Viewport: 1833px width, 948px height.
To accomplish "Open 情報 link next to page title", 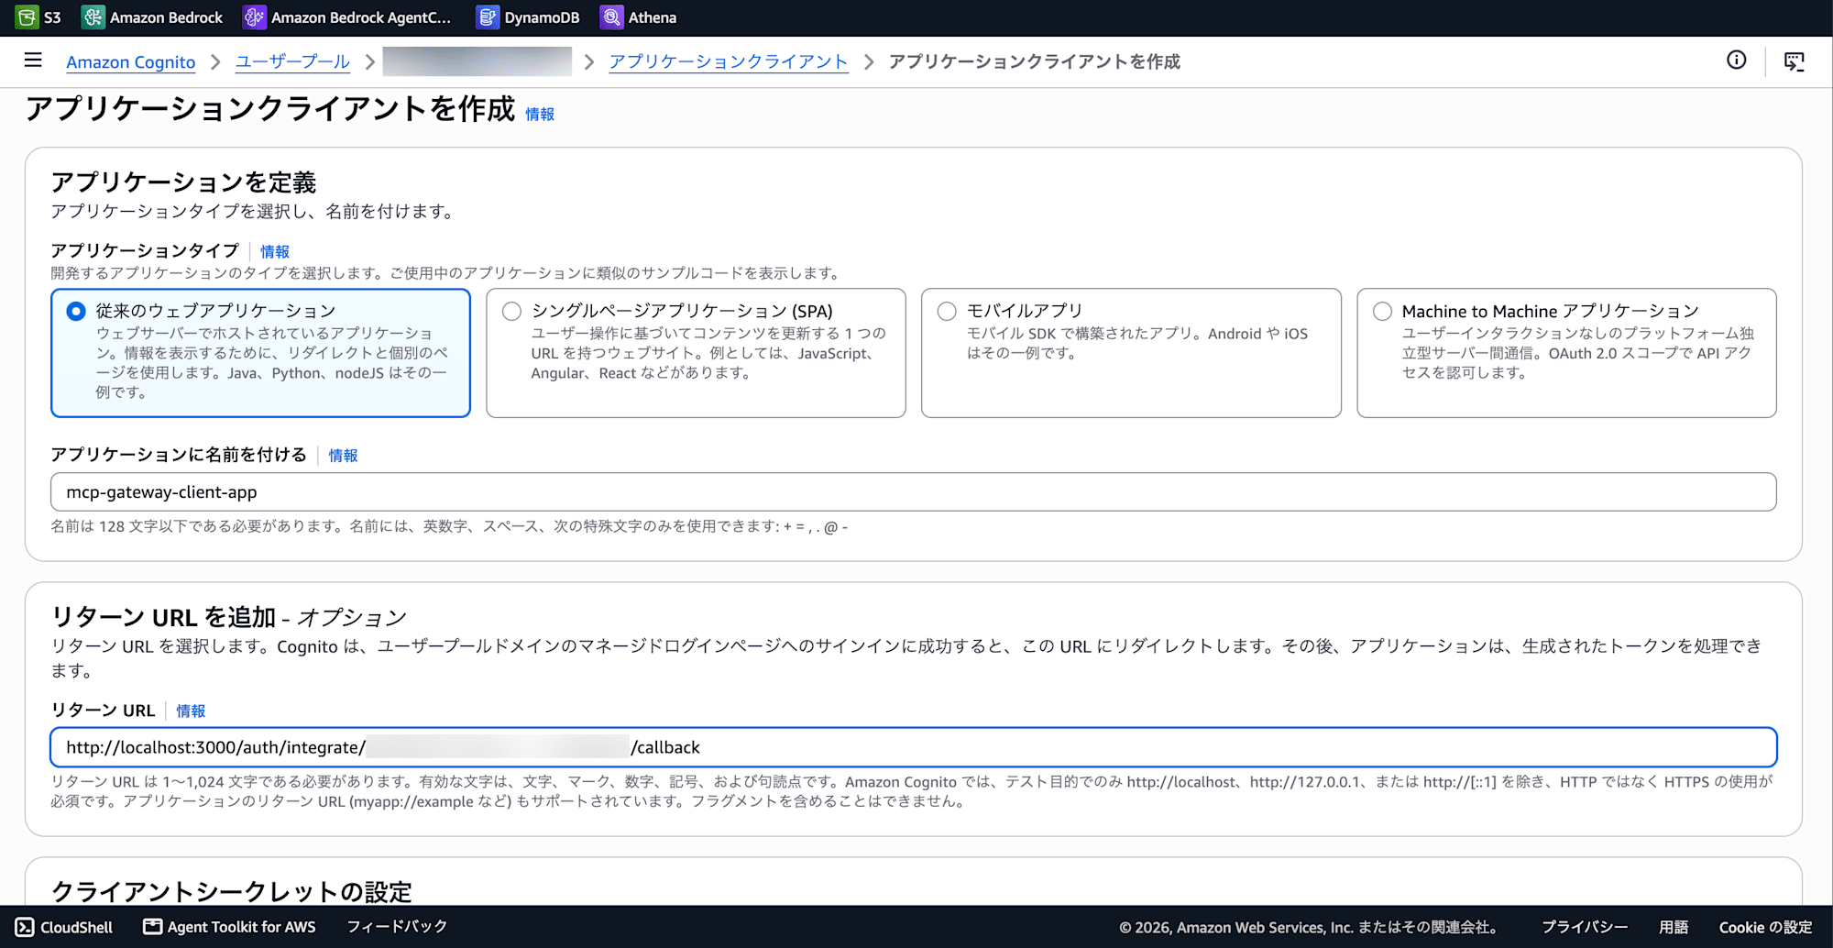I will coord(540,114).
